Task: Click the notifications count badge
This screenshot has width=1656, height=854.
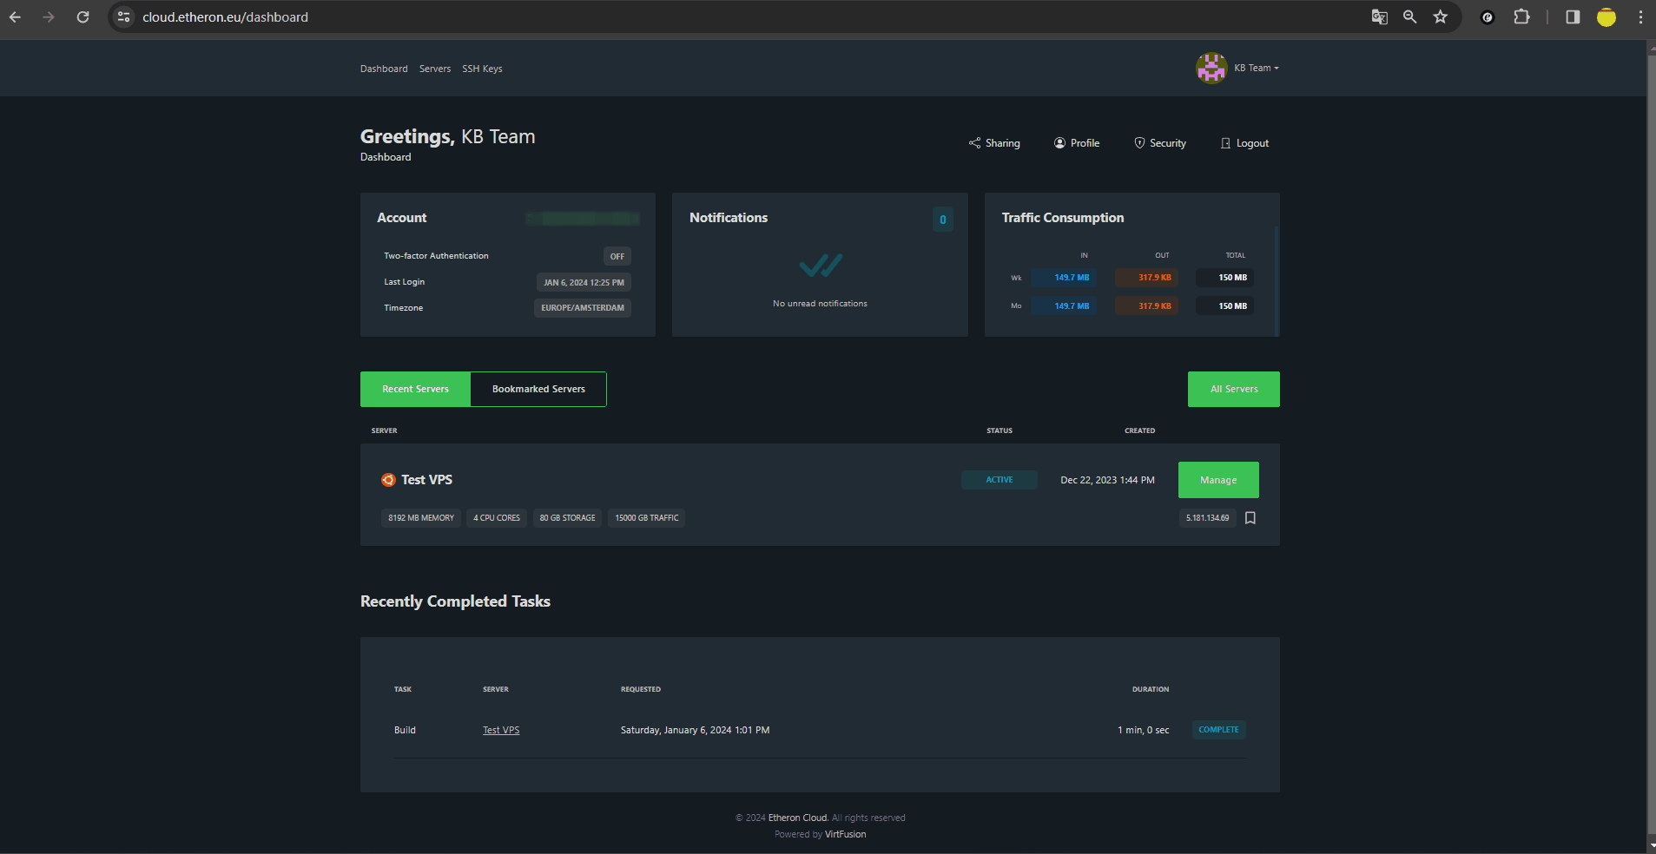Action: point(942,220)
